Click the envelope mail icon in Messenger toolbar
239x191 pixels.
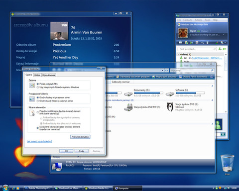point(180,43)
